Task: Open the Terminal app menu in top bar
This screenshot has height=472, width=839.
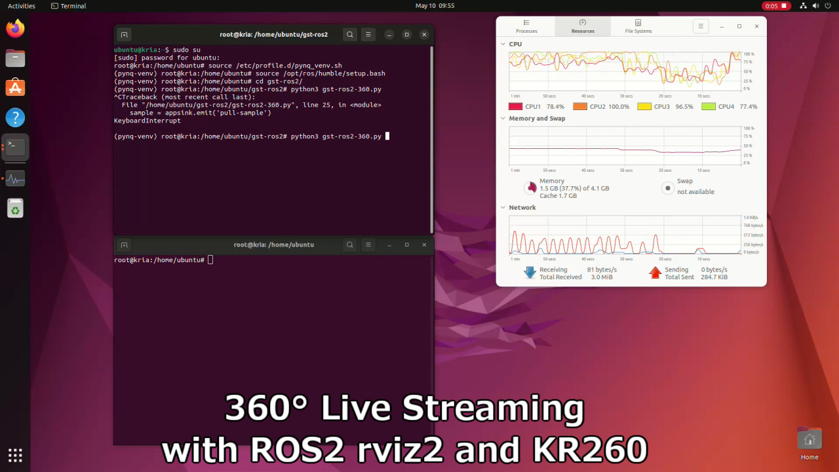Action: tap(69, 6)
